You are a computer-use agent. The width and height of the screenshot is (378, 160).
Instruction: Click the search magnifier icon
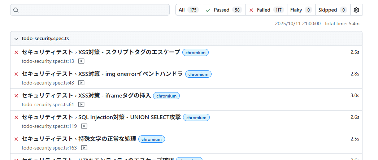(16, 10)
